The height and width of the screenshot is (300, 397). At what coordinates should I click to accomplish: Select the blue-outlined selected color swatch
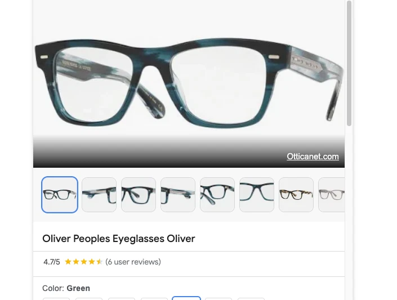click(x=186, y=298)
